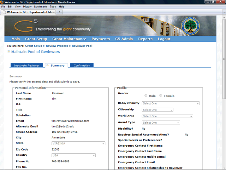
Task: Click the Requires Special Accommodations No value
Action: (186, 135)
